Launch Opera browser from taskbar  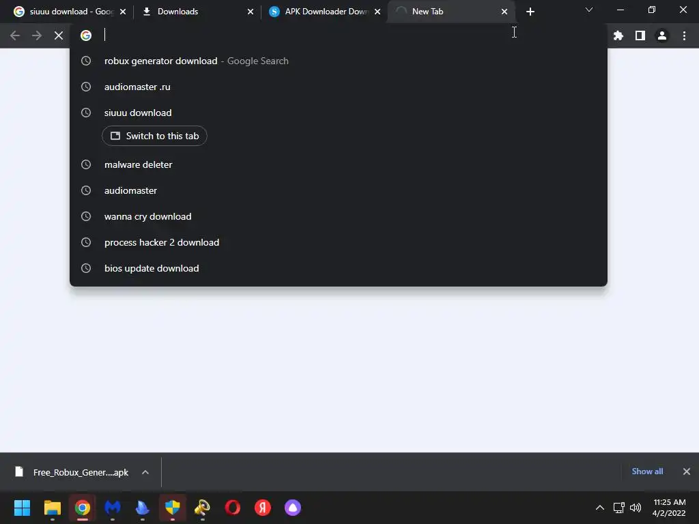[x=233, y=508]
